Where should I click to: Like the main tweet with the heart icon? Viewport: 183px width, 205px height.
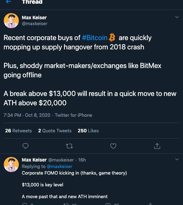(113, 146)
